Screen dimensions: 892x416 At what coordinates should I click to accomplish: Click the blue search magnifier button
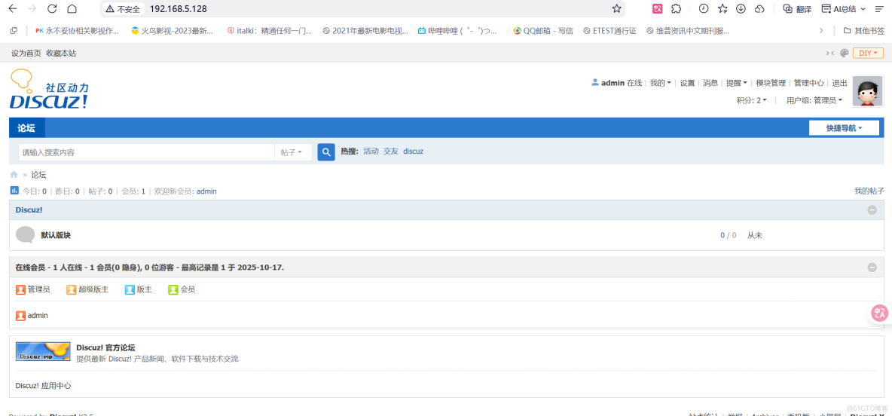tap(326, 152)
